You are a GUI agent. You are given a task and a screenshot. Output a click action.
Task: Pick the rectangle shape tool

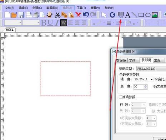tap(141, 15)
